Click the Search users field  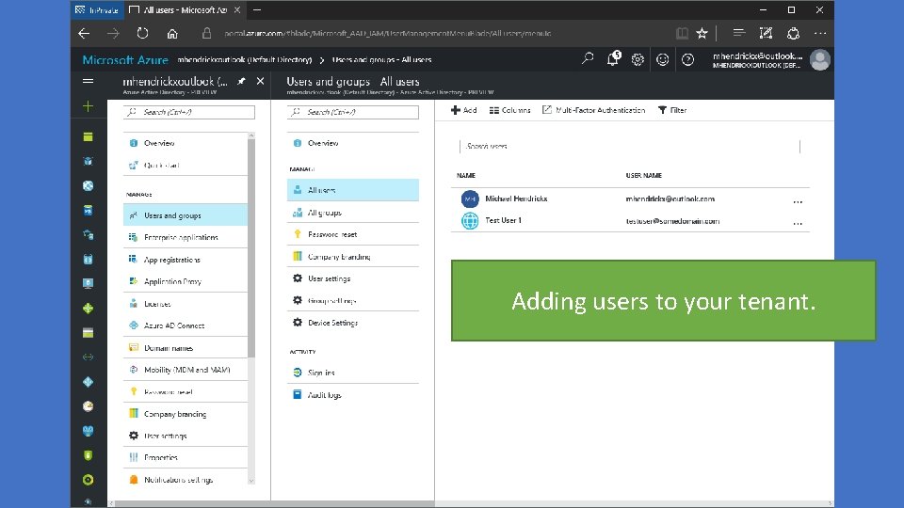630,147
